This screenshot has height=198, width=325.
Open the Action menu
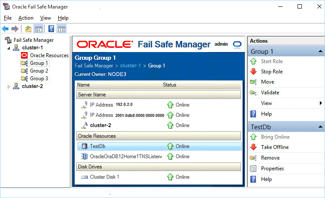(26, 18)
